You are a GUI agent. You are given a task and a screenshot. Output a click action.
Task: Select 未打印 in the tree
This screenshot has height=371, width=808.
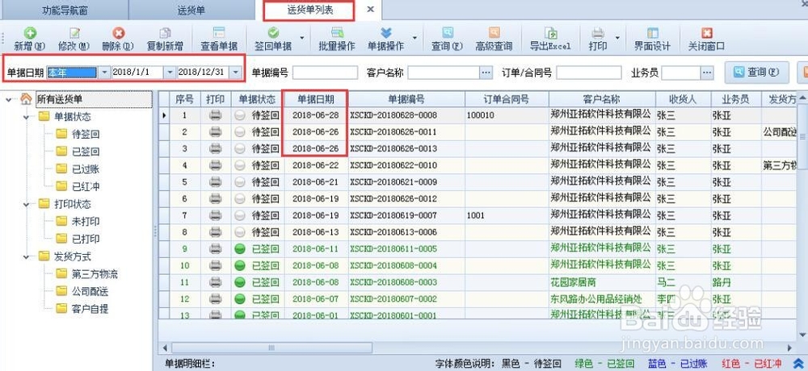pos(86,221)
